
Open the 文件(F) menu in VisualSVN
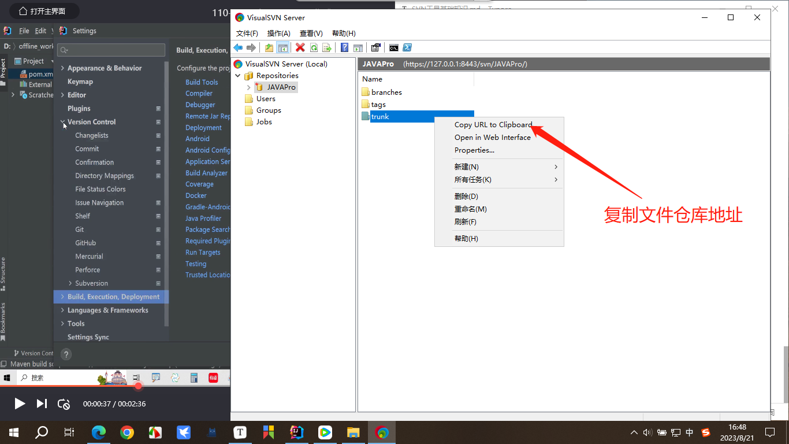[247, 34]
